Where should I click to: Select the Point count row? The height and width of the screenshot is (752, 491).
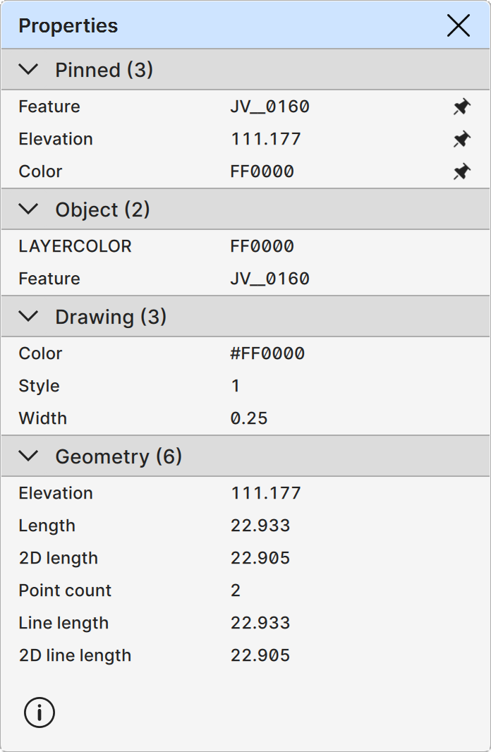65,590
